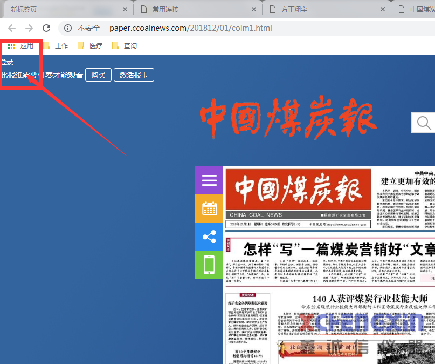Click the 激活报卡 button
This screenshot has width=435, height=364.
tap(134, 75)
